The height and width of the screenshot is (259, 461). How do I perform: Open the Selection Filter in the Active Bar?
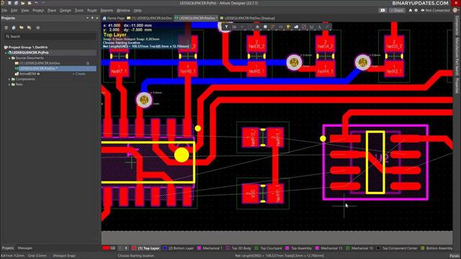click(x=226, y=27)
